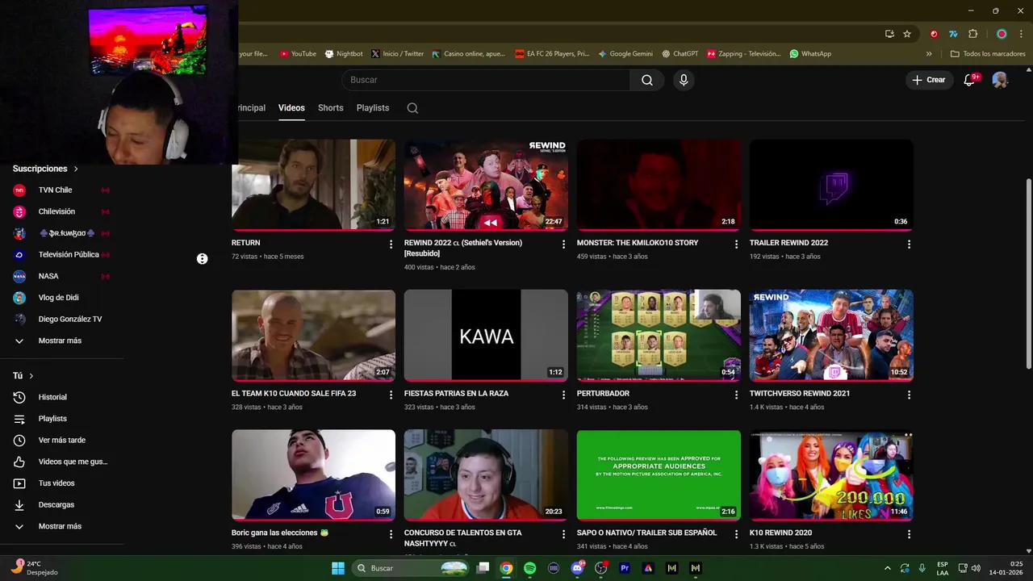Screen dimensions: 1033x581
Task: Open options menu for K10 REWIND 2020
Action: coord(909,534)
